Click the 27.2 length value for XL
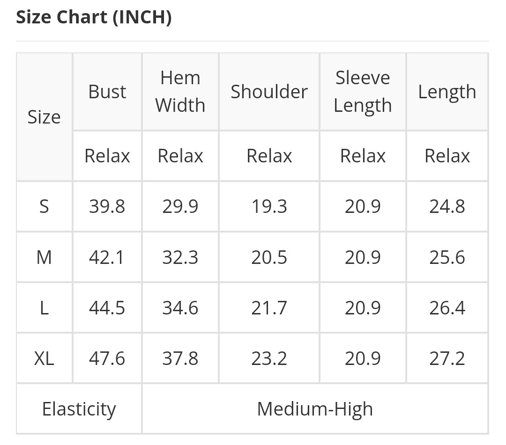Image resolution: width=506 pixels, height=445 pixels. tap(447, 358)
